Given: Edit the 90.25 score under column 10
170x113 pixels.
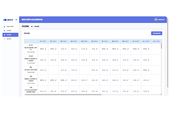Looking at the screenshot, I should click(138, 91).
